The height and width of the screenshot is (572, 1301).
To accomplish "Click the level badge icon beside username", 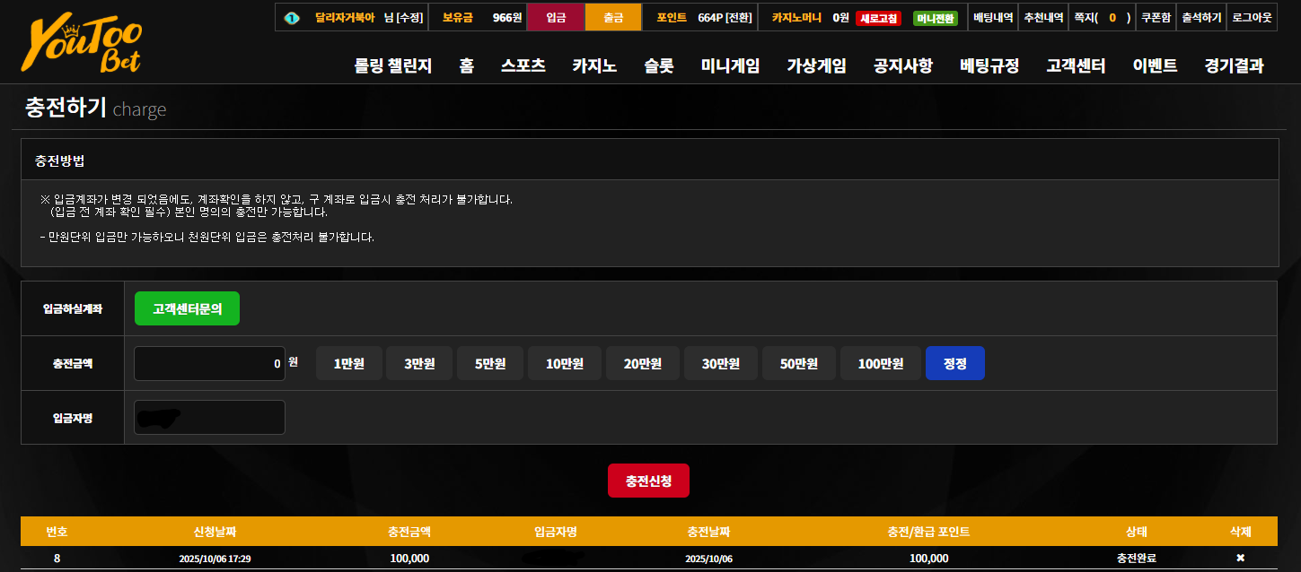I will click(291, 17).
